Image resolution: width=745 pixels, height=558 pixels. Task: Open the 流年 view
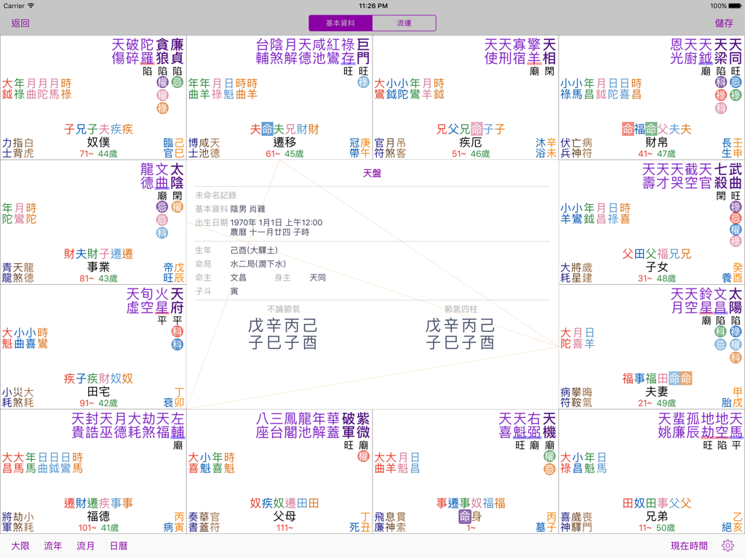click(x=52, y=546)
